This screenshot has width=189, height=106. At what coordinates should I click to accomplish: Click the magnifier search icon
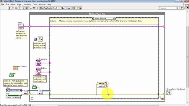click(x=177, y=8)
